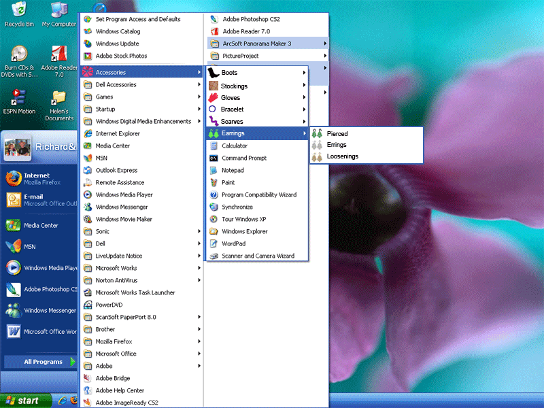Click the Command Prompt icon
The height and width of the screenshot is (408, 544).
click(214, 158)
